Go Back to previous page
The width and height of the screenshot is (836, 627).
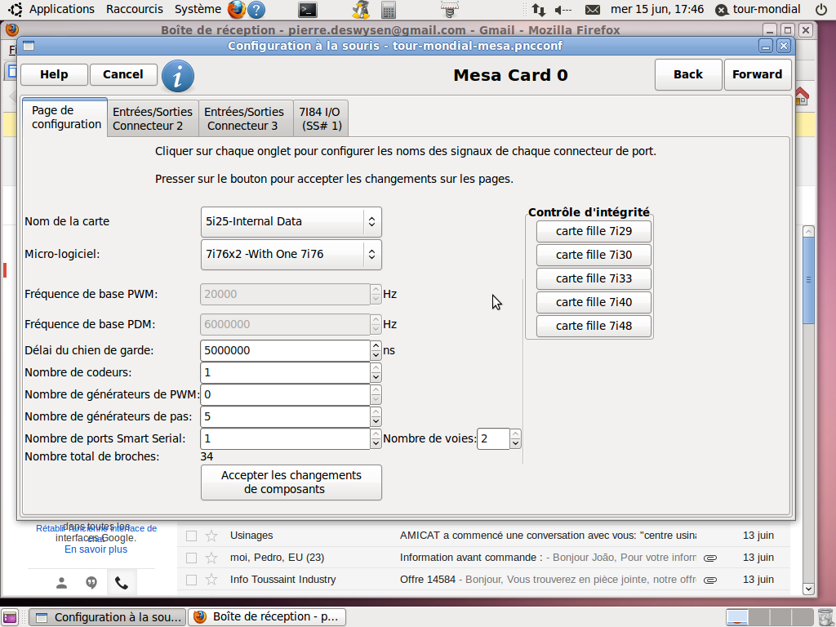688,74
